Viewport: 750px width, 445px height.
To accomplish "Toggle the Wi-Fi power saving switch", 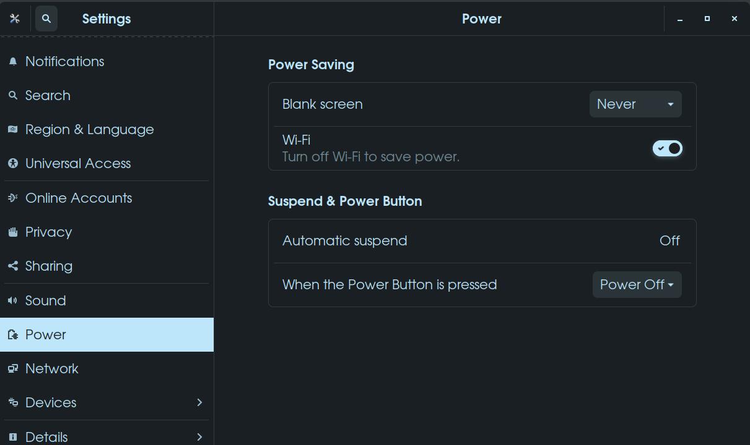I will [x=667, y=148].
